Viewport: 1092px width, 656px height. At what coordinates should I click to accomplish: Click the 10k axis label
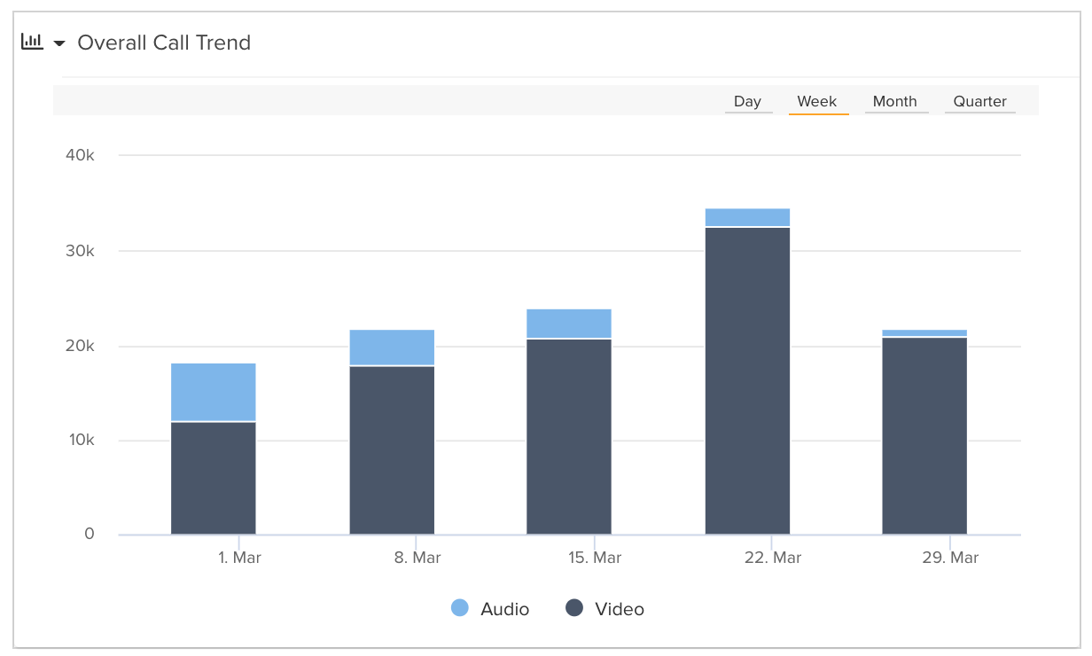[x=80, y=441]
